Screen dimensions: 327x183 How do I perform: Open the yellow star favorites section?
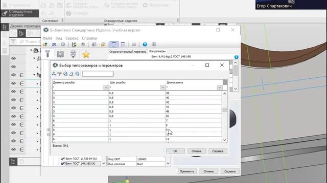(86, 54)
